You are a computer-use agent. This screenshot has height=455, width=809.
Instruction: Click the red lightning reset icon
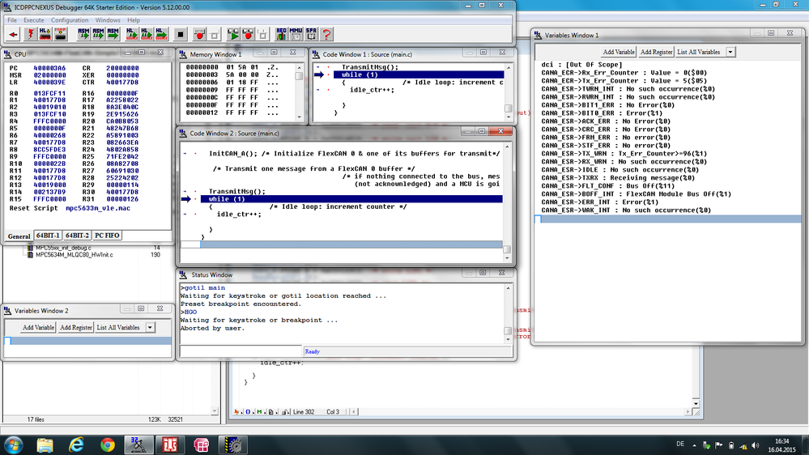point(30,35)
